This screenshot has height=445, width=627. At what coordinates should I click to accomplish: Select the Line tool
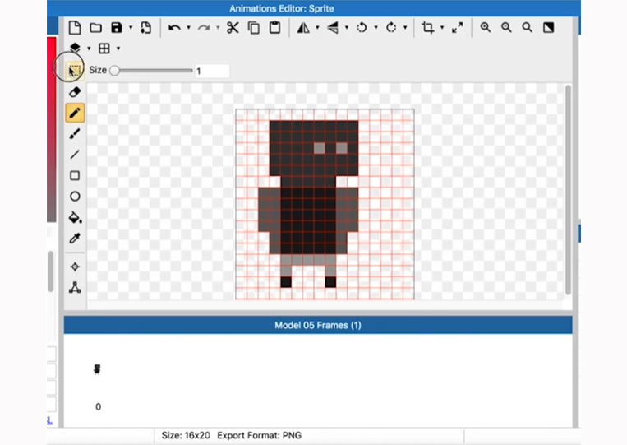coord(75,155)
